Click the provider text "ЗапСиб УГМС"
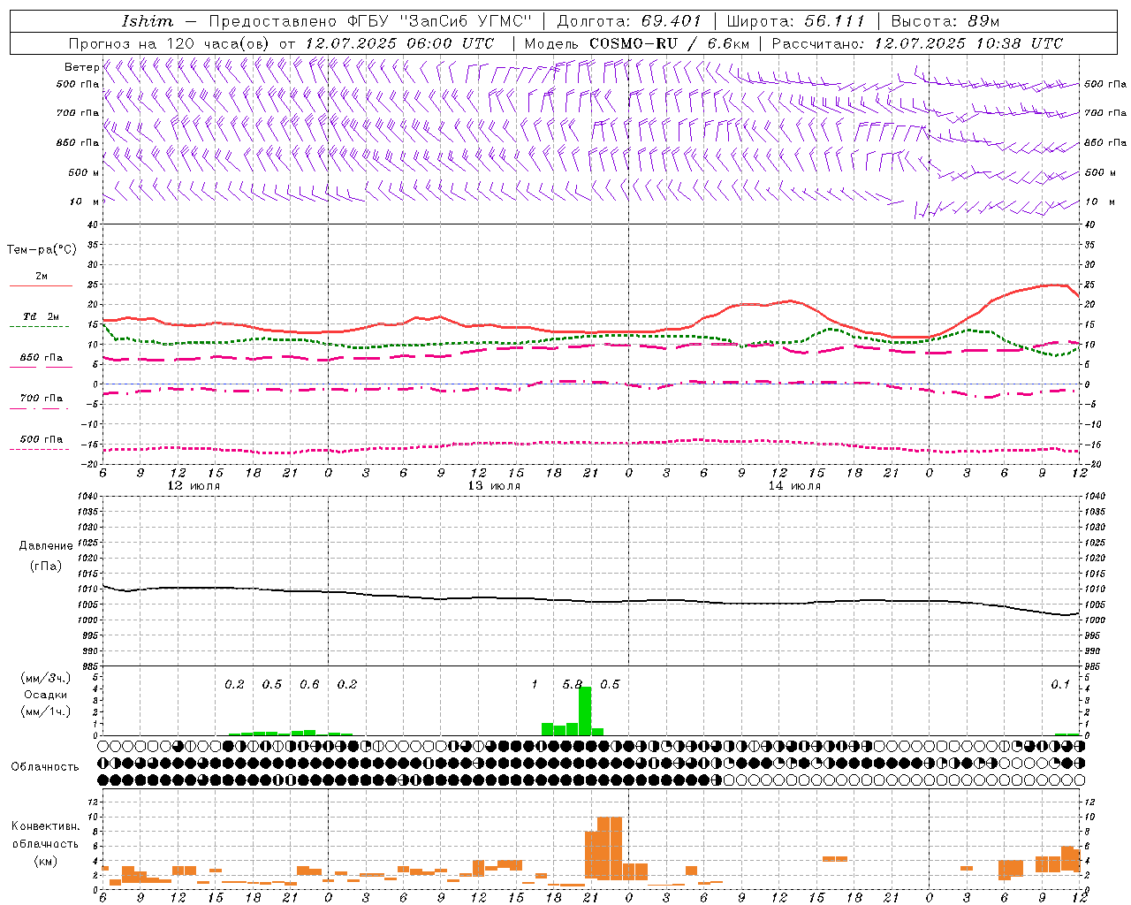Image resolution: width=1131 pixels, height=905 pixels. click(466, 21)
